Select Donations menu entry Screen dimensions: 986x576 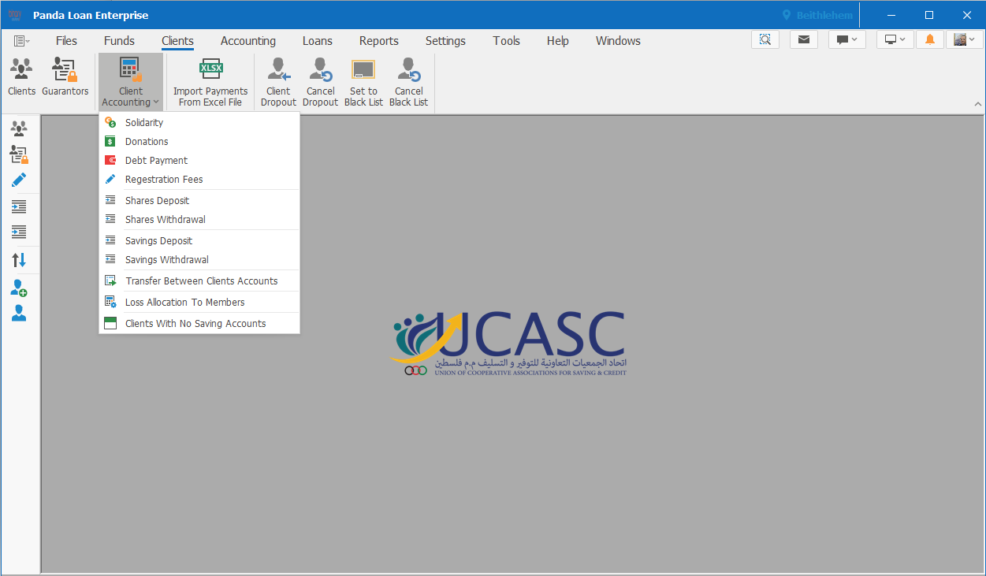199,141
